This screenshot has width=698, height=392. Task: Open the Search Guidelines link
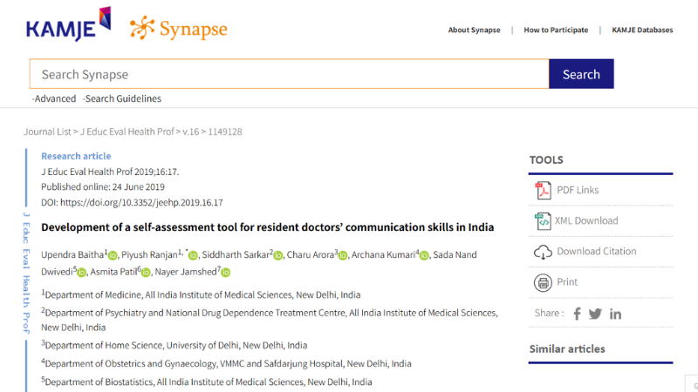(121, 99)
